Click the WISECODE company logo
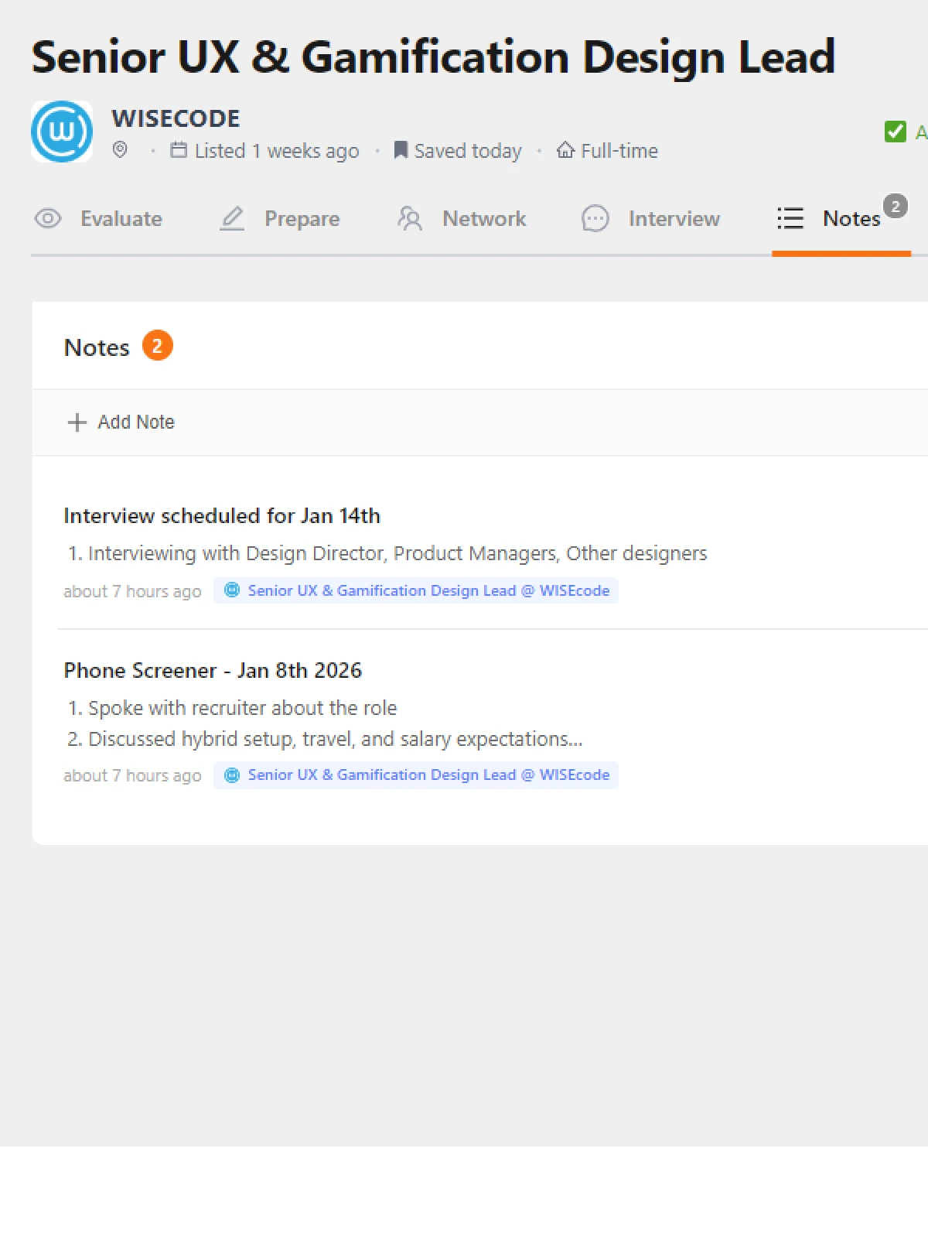The height and width of the screenshot is (1238, 928). point(62,132)
